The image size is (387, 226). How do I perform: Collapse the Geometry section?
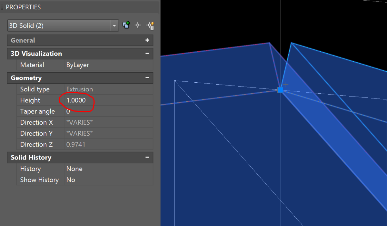click(x=147, y=78)
